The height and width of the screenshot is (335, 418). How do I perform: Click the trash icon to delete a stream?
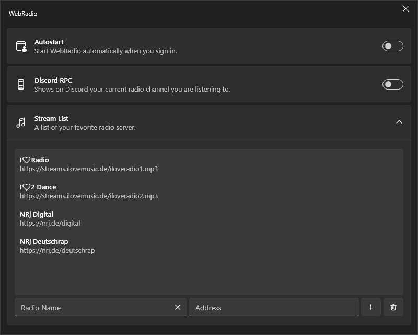pos(393,307)
